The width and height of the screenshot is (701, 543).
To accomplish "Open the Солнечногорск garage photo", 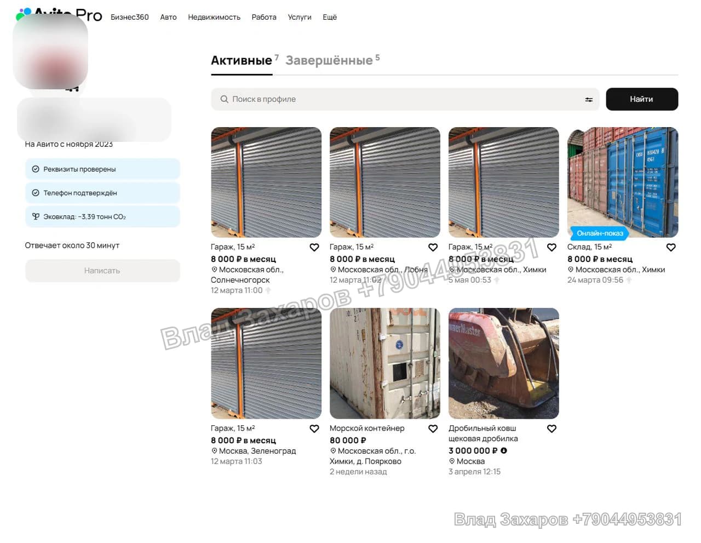I will click(x=266, y=182).
